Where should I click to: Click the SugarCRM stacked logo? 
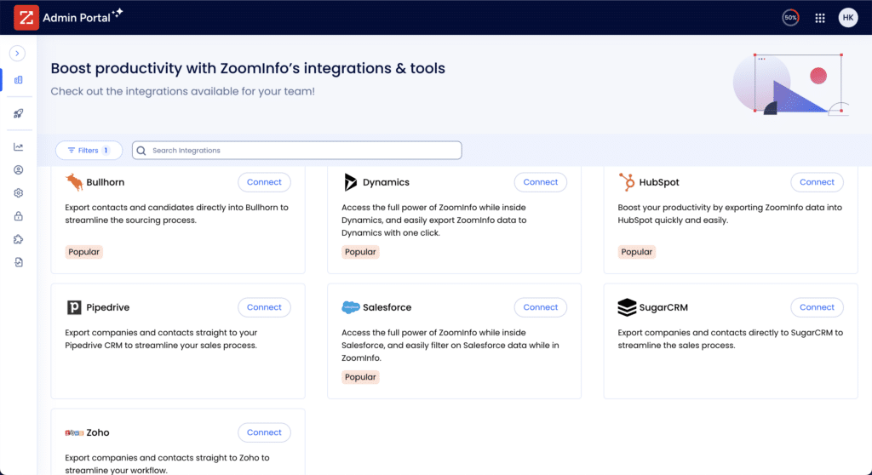627,307
